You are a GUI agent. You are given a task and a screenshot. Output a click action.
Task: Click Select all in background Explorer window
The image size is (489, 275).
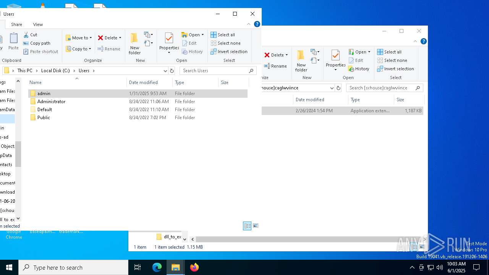(x=389, y=52)
